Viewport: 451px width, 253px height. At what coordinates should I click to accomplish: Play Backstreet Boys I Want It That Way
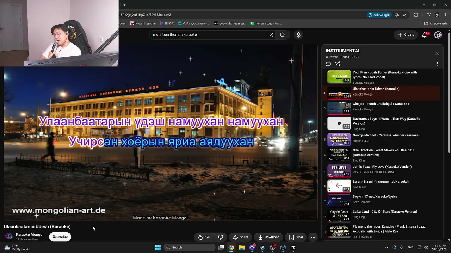381,124
